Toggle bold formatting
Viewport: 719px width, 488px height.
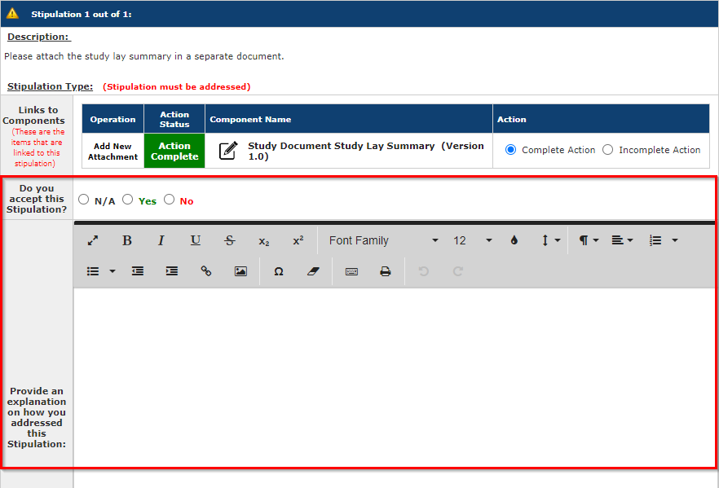tap(127, 240)
